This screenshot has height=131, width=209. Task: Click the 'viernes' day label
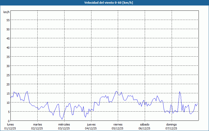click(118, 124)
